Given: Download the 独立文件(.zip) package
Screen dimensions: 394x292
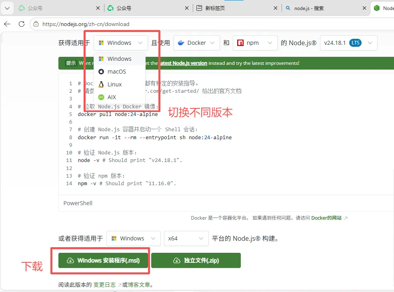Looking at the screenshot, I should [196, 260].
